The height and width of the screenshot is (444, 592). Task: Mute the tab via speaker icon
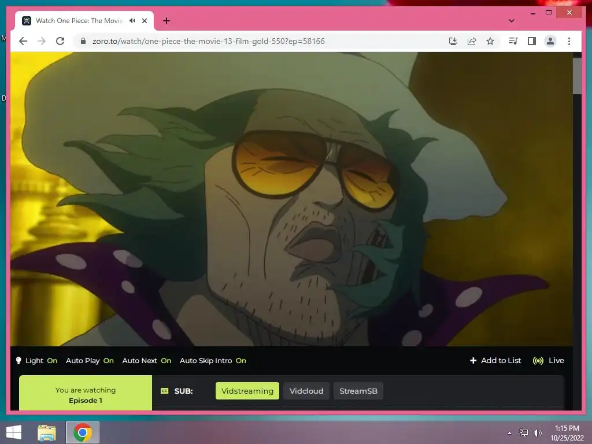[x=132, y=21]
